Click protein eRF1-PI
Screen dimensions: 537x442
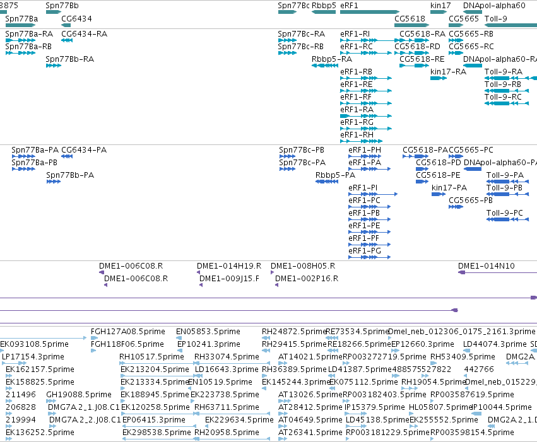pos(363,188)
